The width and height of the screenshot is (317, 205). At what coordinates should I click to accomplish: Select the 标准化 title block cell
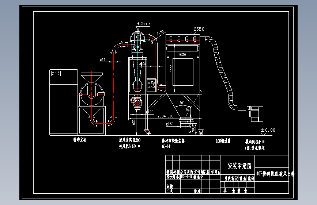198,177
